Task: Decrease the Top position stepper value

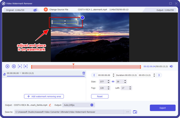Action: [109, 89]
